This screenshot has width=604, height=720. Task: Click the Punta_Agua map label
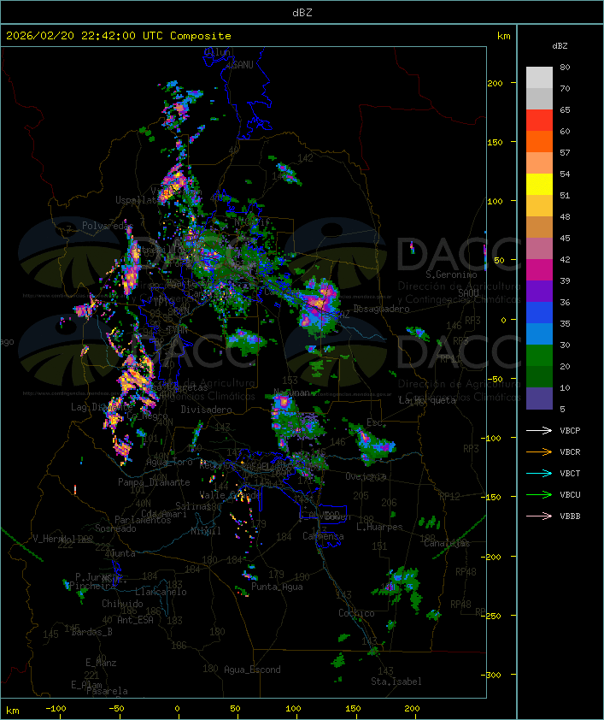click(277, 587)
